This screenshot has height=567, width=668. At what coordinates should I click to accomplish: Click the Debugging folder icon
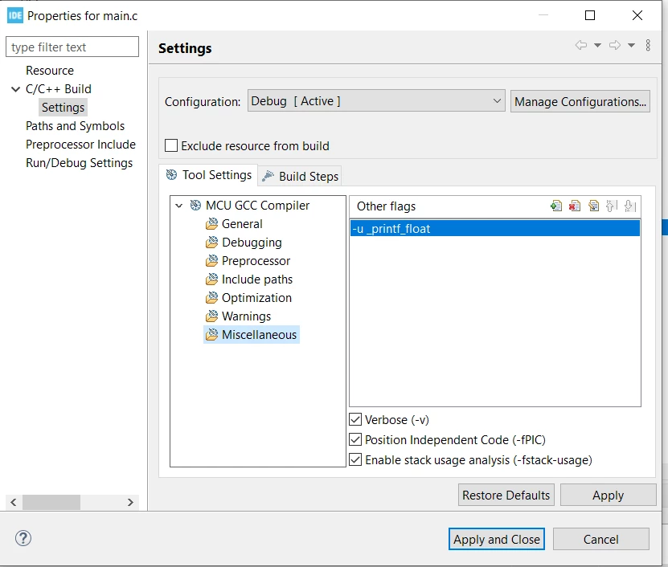point(211,243)
